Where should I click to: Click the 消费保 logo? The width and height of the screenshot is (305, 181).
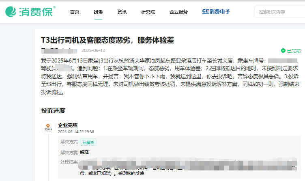(30, 11)
